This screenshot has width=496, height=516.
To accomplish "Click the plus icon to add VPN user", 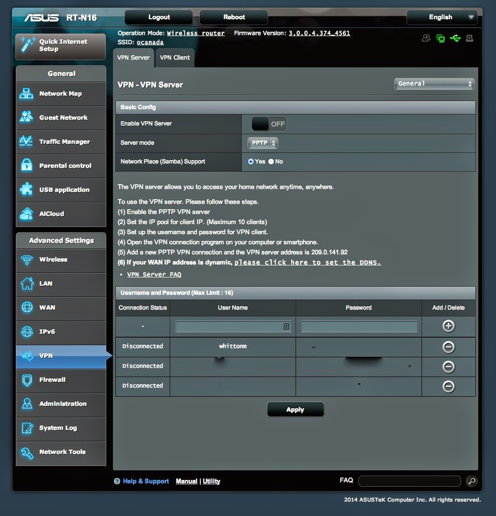I will [x=448, y=326].
